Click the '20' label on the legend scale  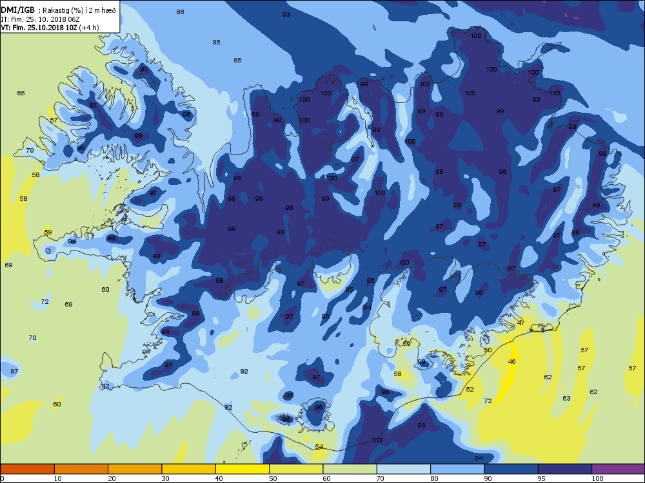pyautogui.click(x=112, y=478)
